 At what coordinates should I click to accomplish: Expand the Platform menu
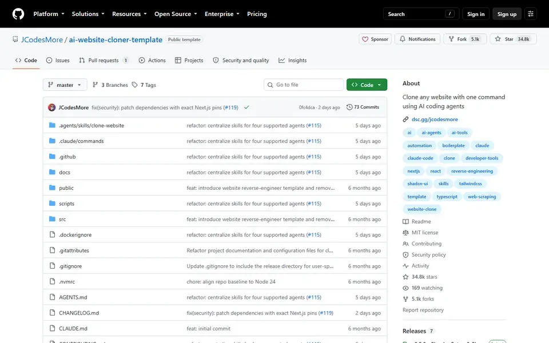49,14
